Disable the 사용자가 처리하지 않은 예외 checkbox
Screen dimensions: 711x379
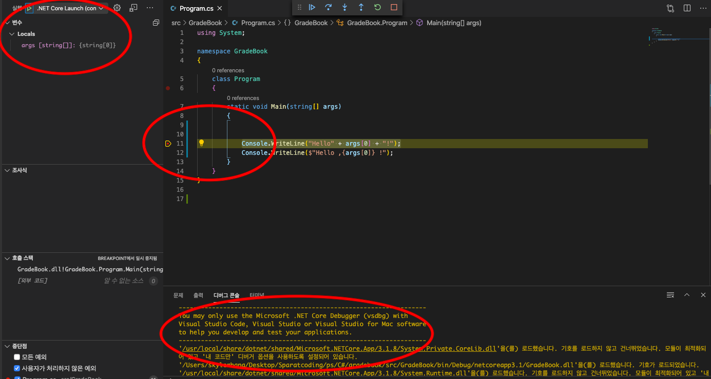click(x=17, y=368)
